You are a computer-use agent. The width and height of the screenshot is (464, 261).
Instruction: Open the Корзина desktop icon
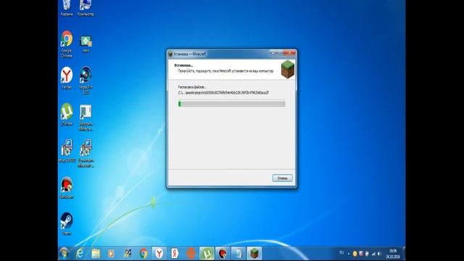point(67,8)
